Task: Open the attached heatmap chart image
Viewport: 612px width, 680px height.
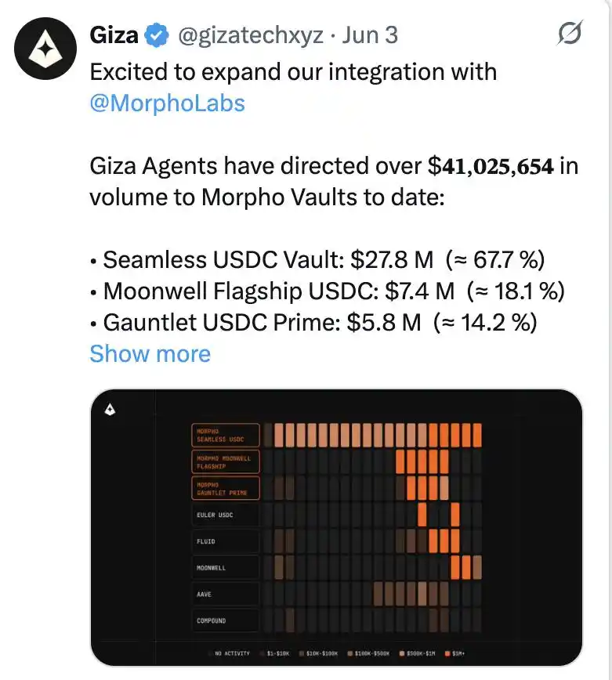Action: [337, 527]
